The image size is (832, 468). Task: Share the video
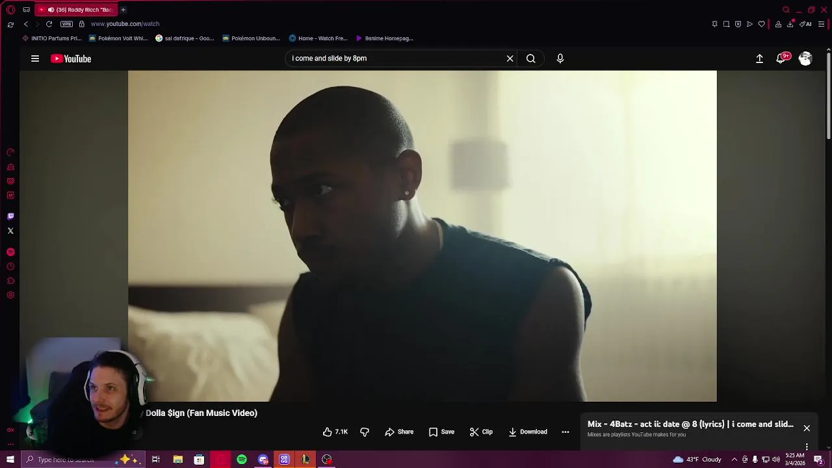tap(399, 432)
